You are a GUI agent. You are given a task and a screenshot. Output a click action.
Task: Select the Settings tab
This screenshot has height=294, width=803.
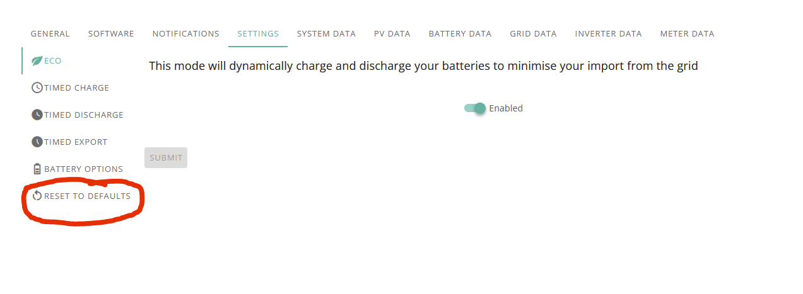tap(258, 34)
